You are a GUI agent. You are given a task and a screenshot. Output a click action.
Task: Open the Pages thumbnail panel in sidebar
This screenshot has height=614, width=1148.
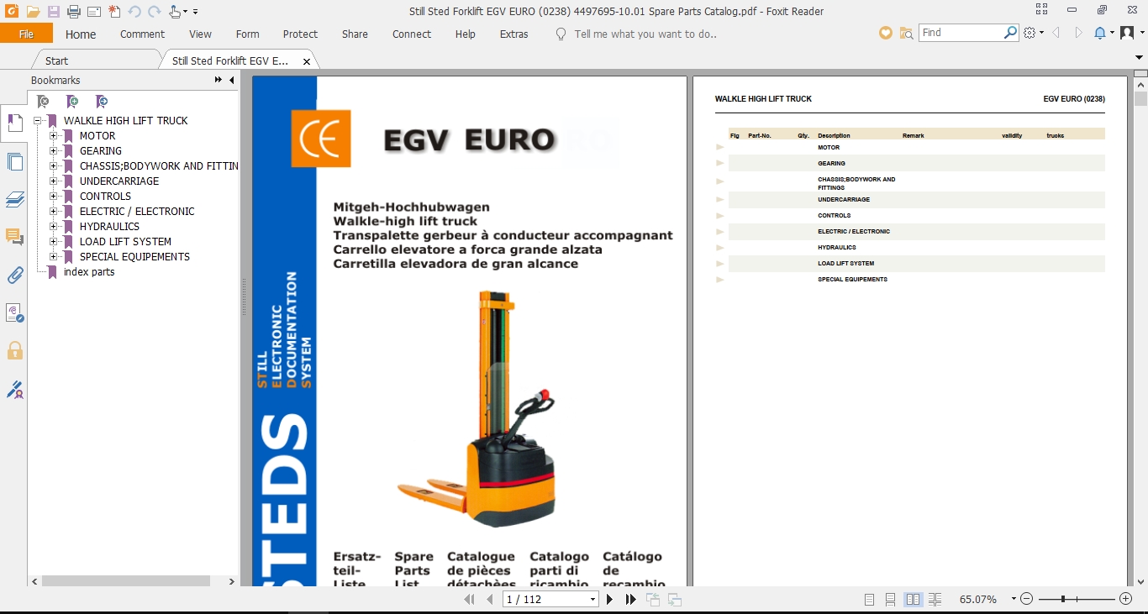pyautogui.click(x=15, y=162)
